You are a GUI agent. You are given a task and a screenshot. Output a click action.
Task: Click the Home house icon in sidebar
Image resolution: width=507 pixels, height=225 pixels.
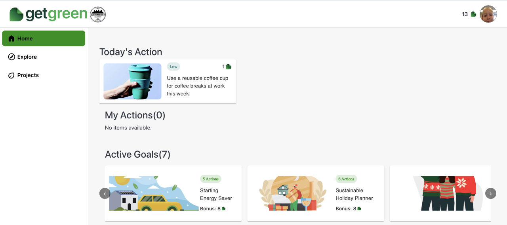tap(11, 38)
